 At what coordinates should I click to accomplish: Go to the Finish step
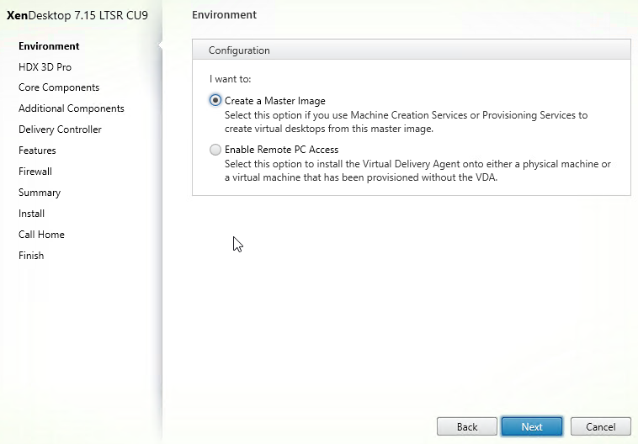tap(31, 256)
